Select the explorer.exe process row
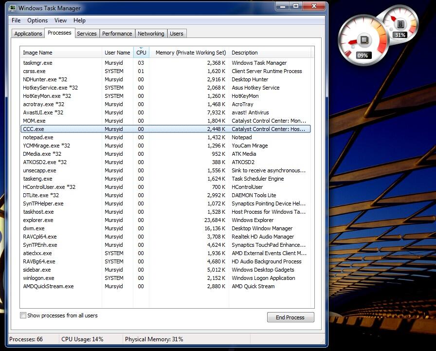The width and height of the screenshot is (436, 351). click(x=166, y=220)
